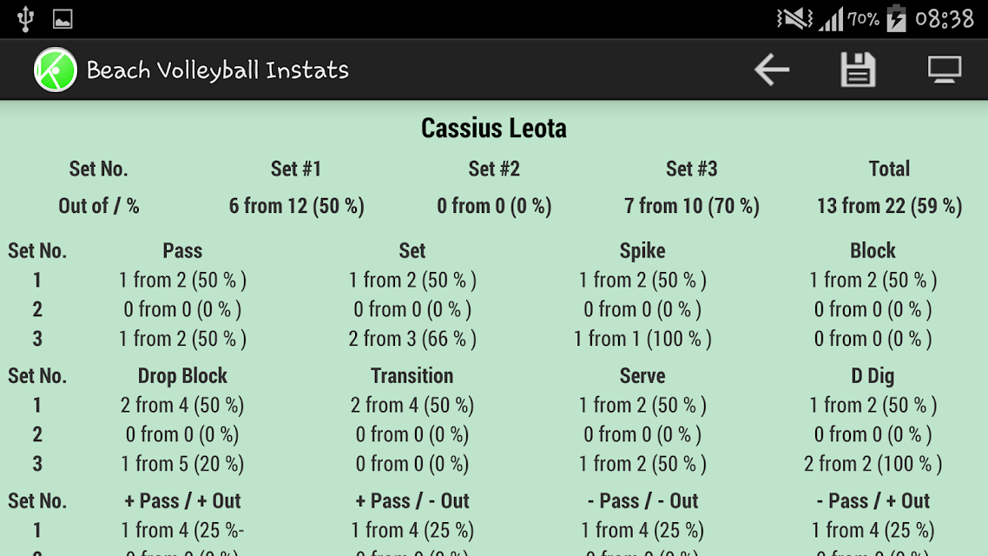
Task: Tap the Set #1 column header
Action: click(295, 169)
